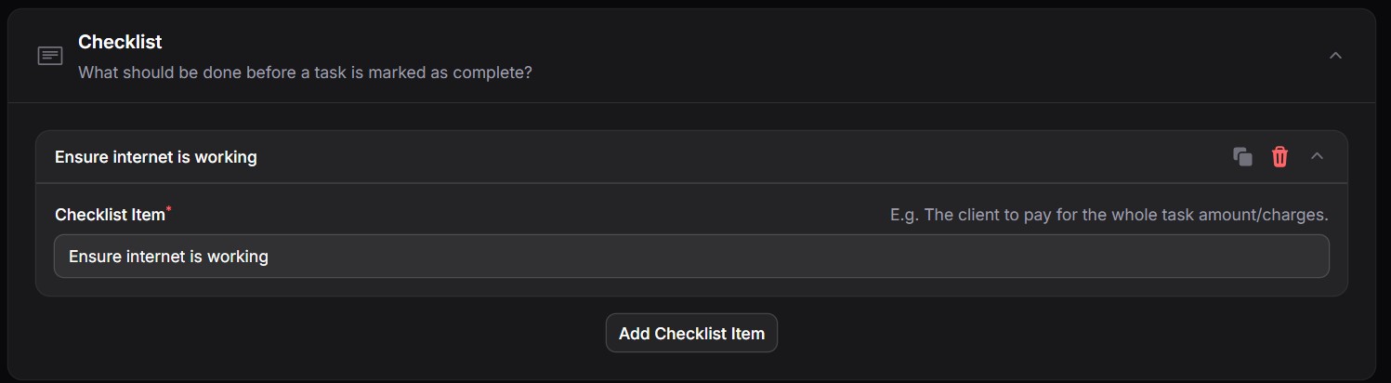Collapse the 'Ensure internet is working' item
The image size is (1391, 383).
point(1317,156)
